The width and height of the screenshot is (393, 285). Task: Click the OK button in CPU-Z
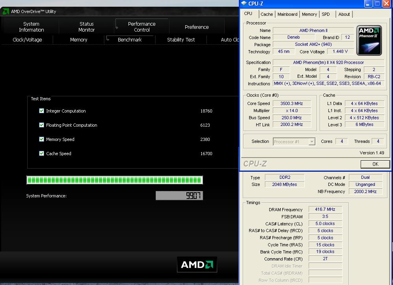[x=375, y=164]
